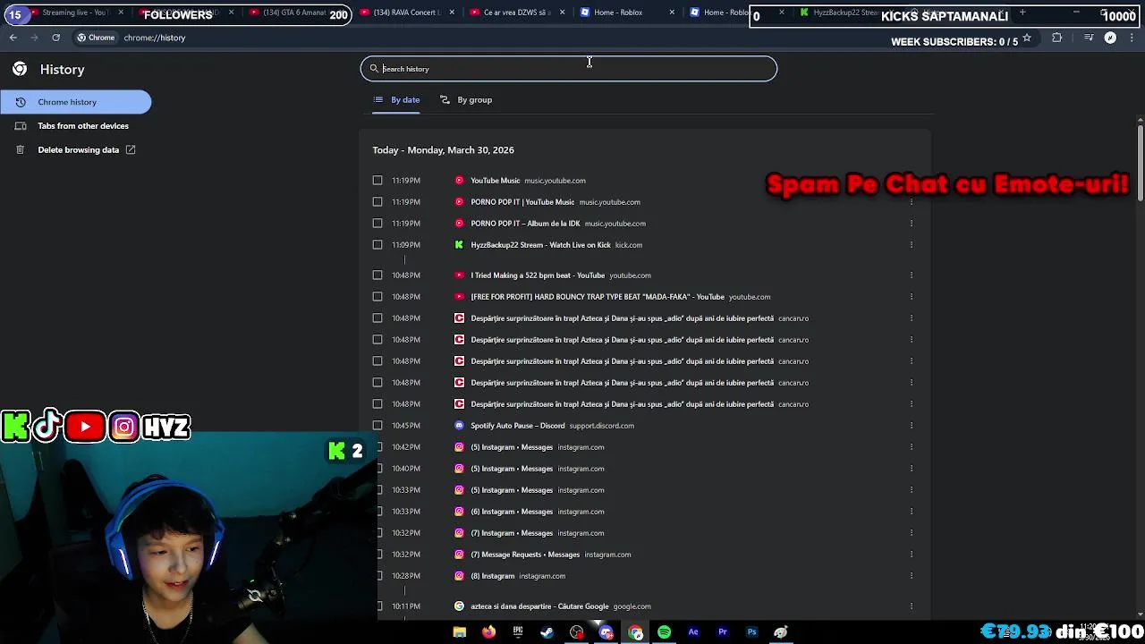Open File Explorer from the taskbar

[459, 632]
